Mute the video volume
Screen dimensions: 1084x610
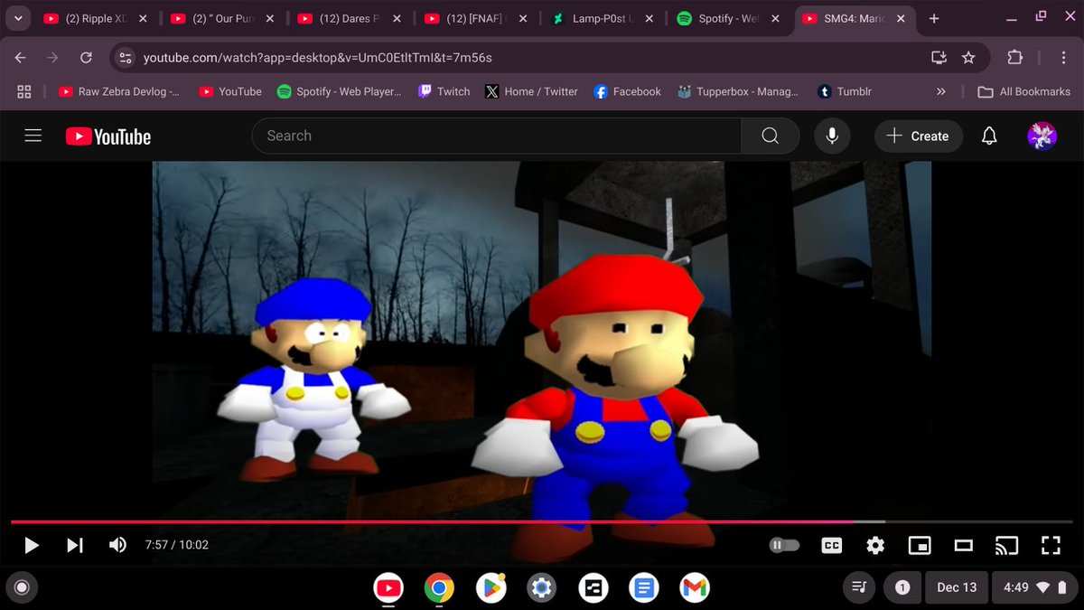[117, 545]
